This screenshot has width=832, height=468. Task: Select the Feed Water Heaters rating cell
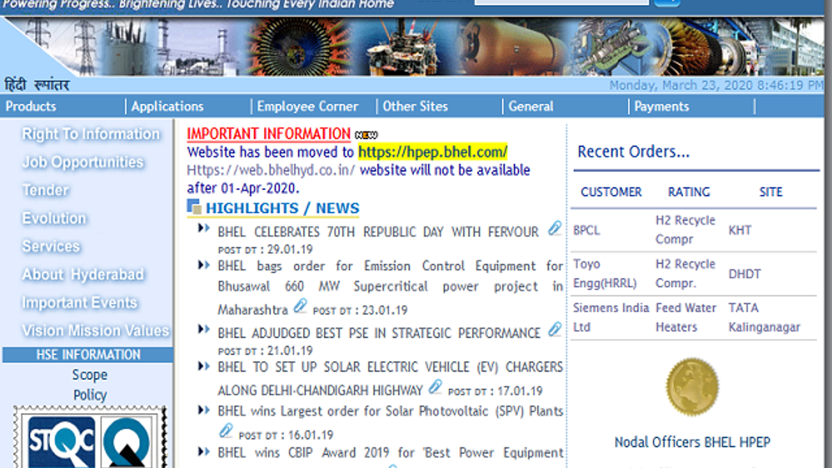[686, 317]
